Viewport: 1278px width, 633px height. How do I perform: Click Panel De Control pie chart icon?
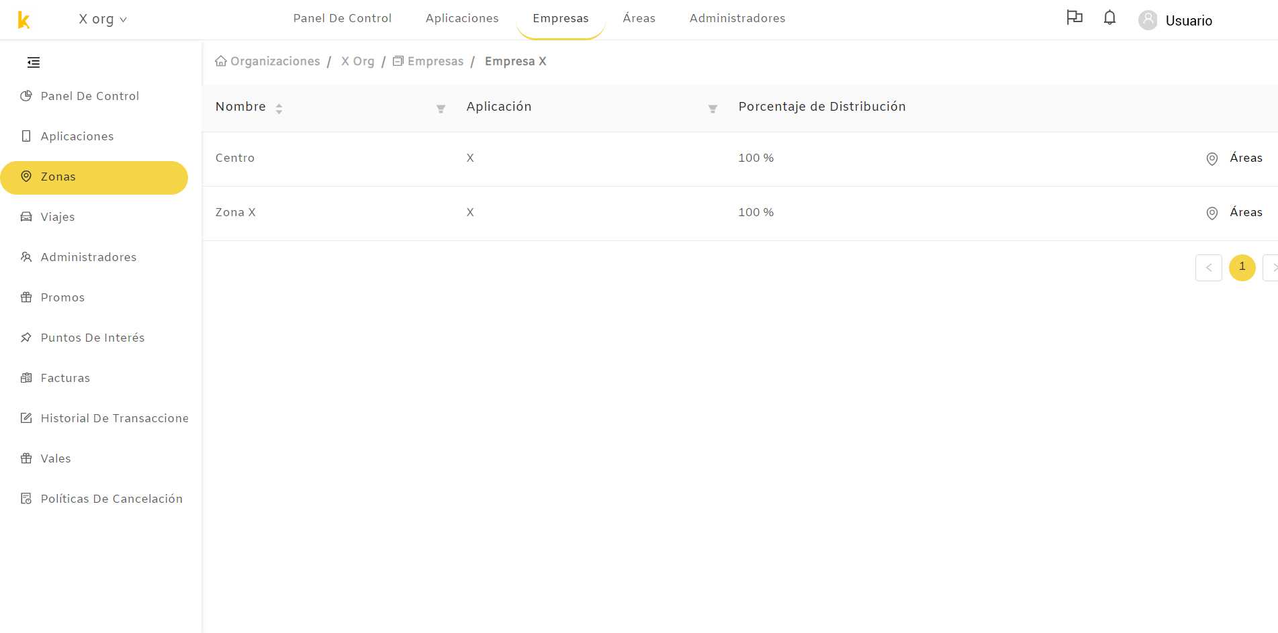(26, 96)
